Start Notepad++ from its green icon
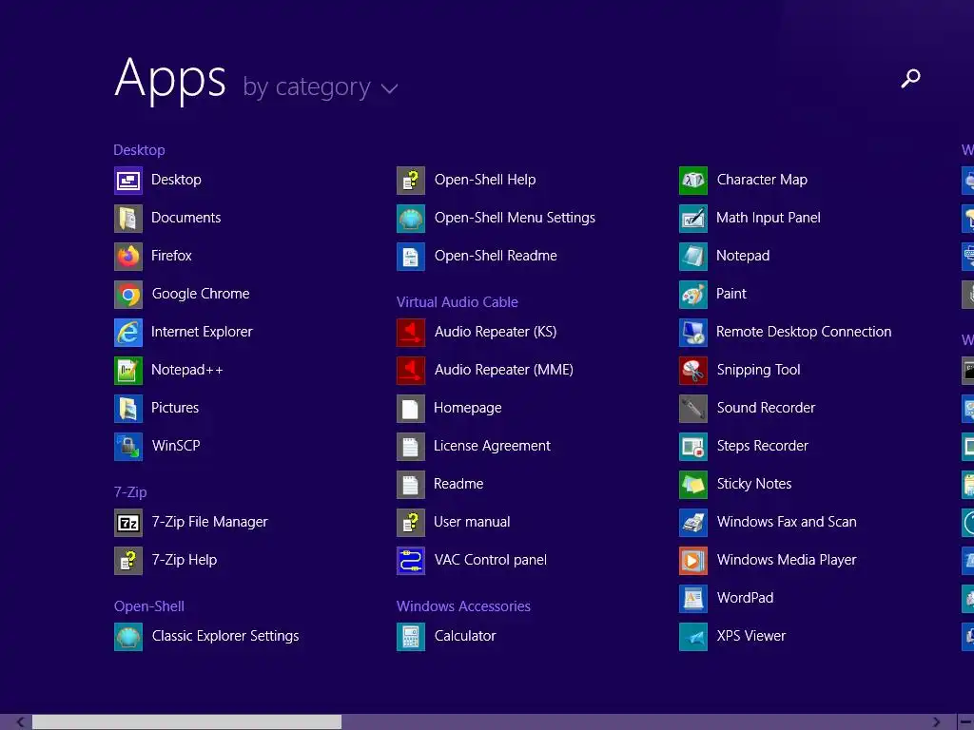 coord(128,371)
